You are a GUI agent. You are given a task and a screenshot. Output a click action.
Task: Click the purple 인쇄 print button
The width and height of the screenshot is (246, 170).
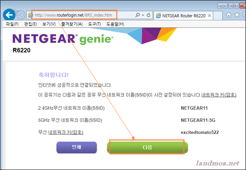[77, 147]
